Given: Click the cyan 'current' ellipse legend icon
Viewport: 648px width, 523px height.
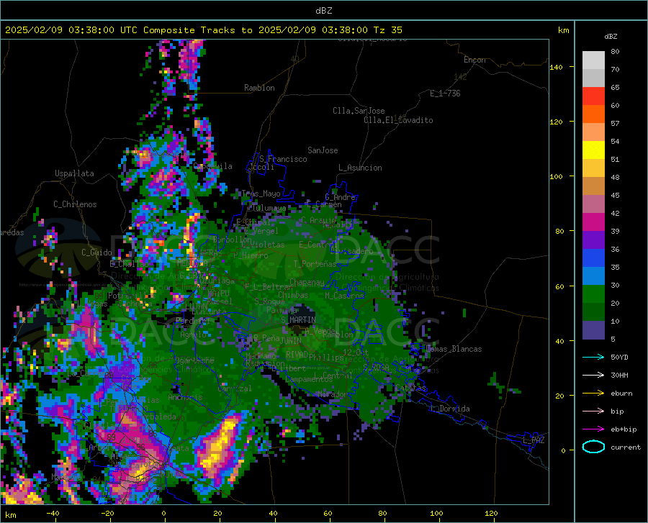Looking at the screenshot, I should pyautogui.click(x=593, y=447).
